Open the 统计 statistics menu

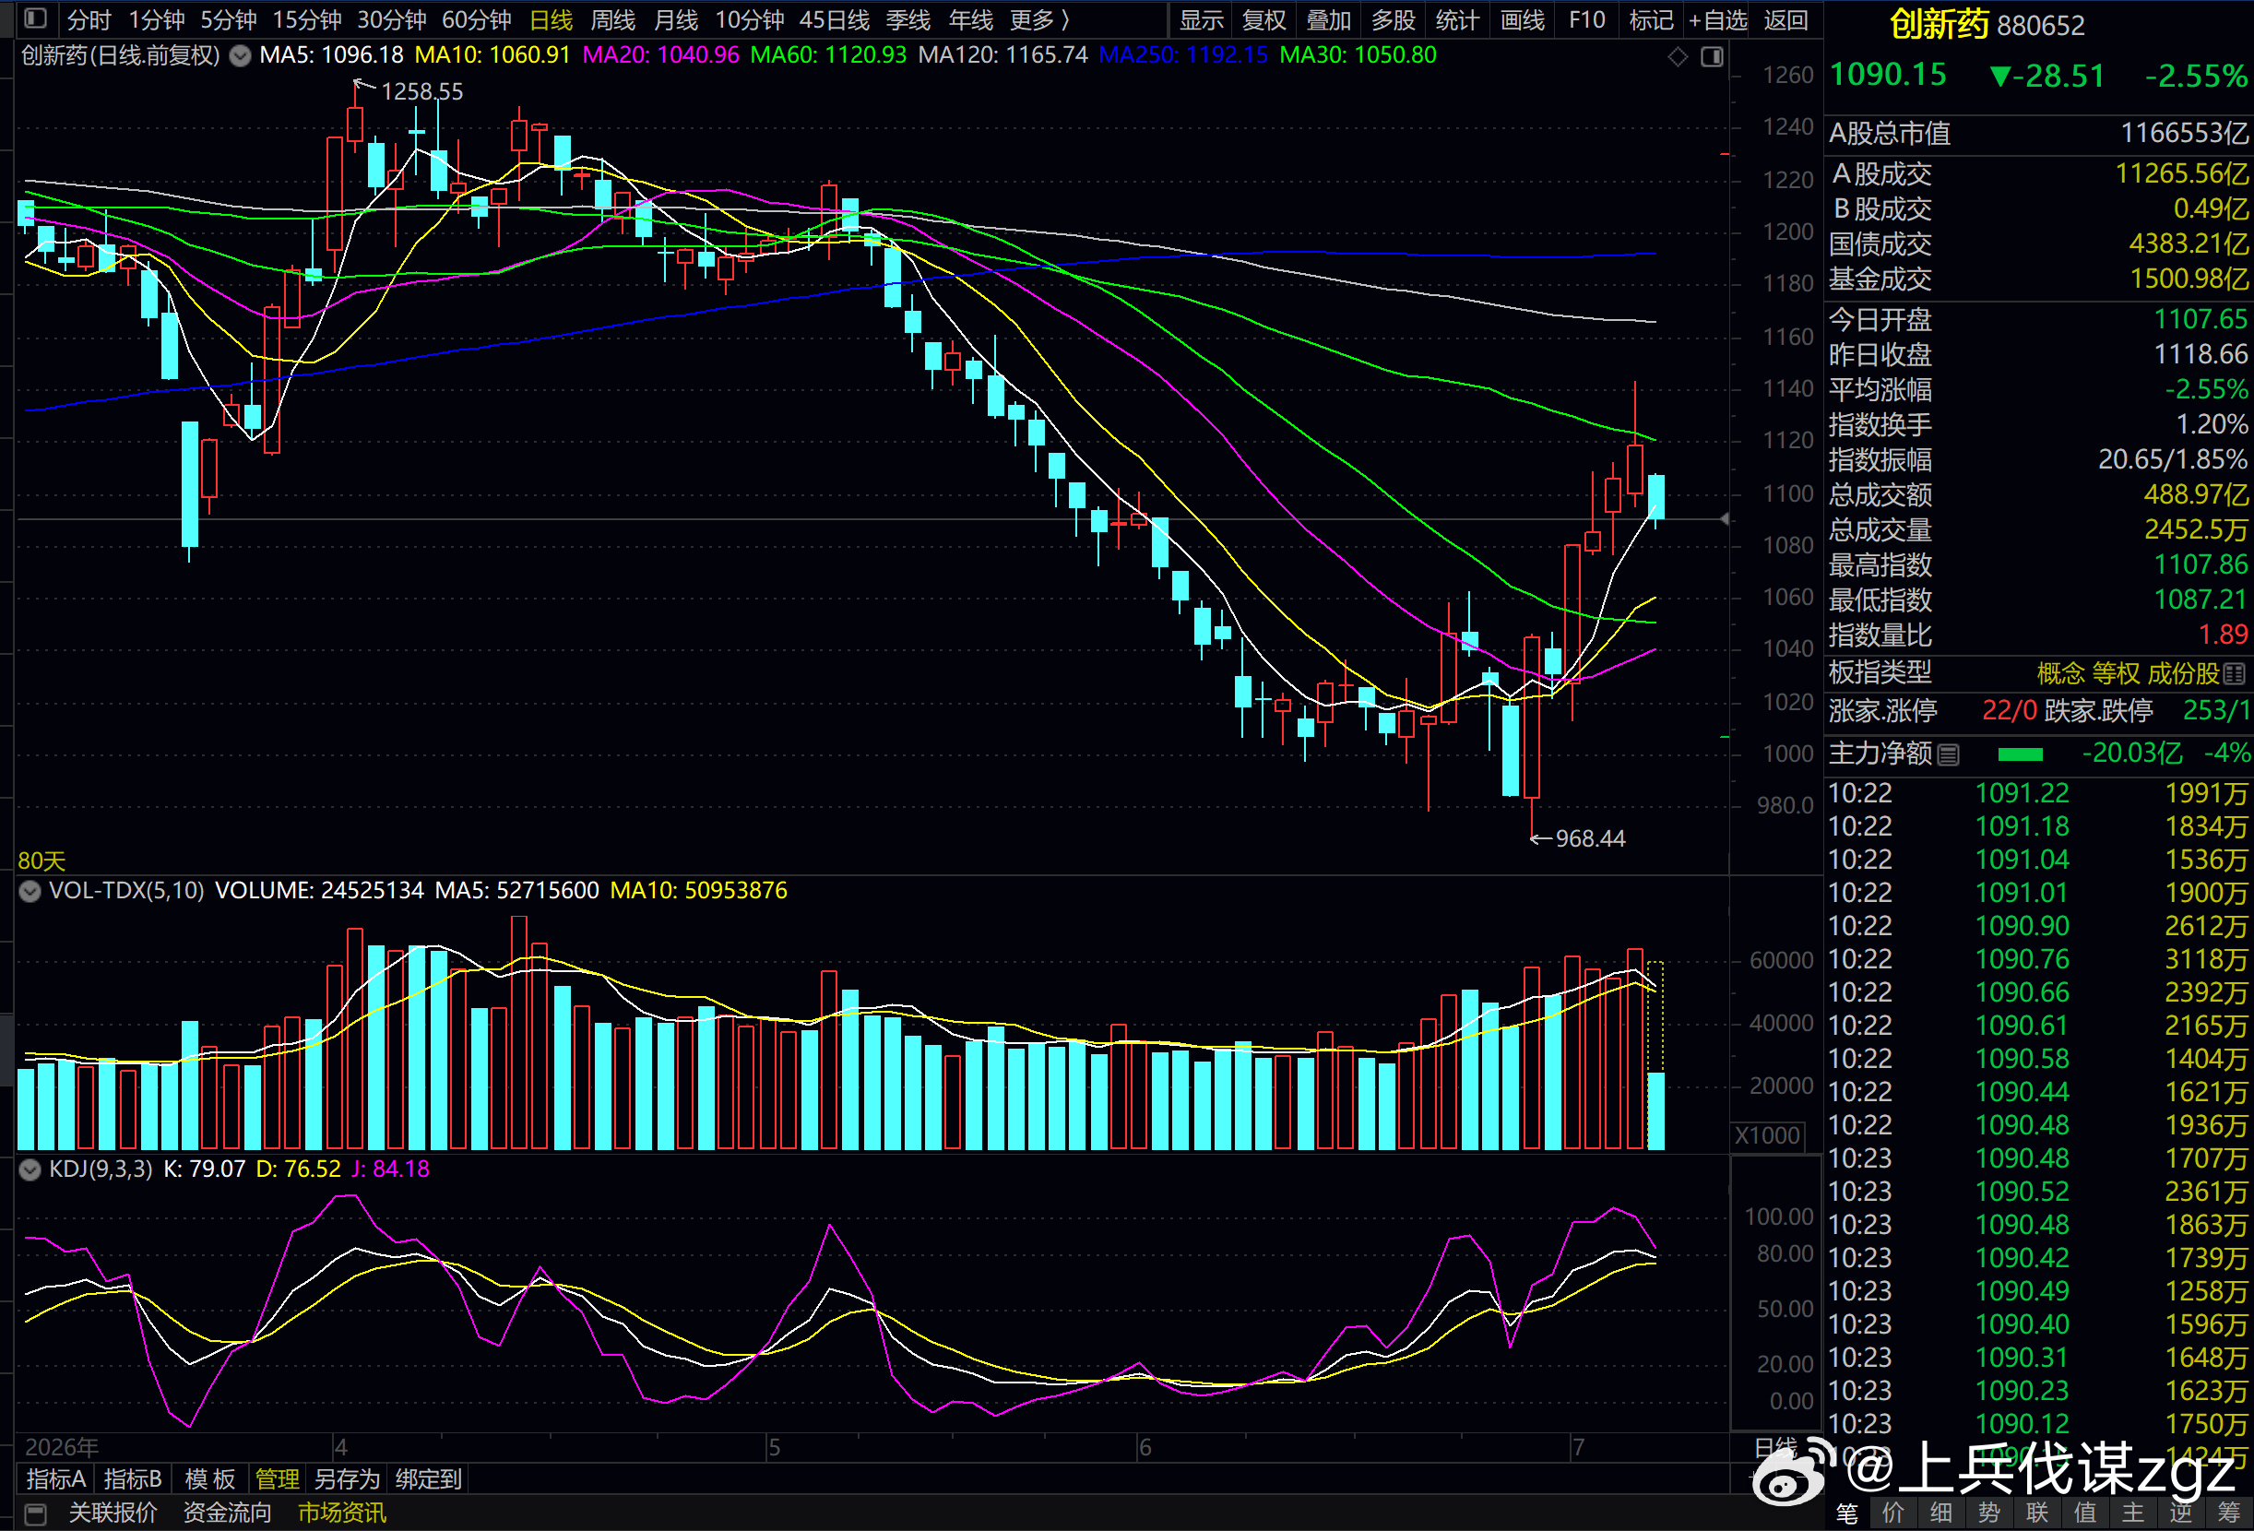pyautogui.click(x=1458, y=19)
